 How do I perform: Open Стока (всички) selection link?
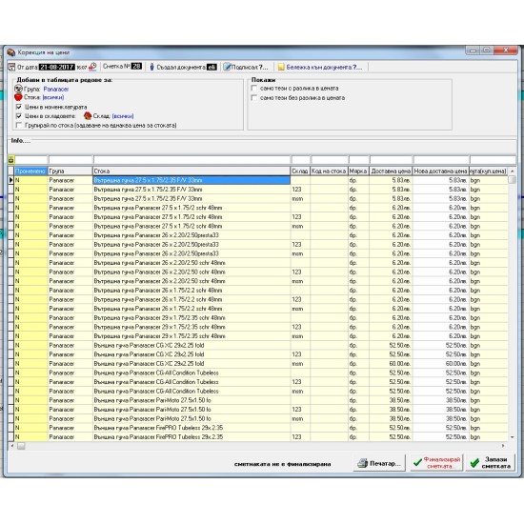[53, 97]
